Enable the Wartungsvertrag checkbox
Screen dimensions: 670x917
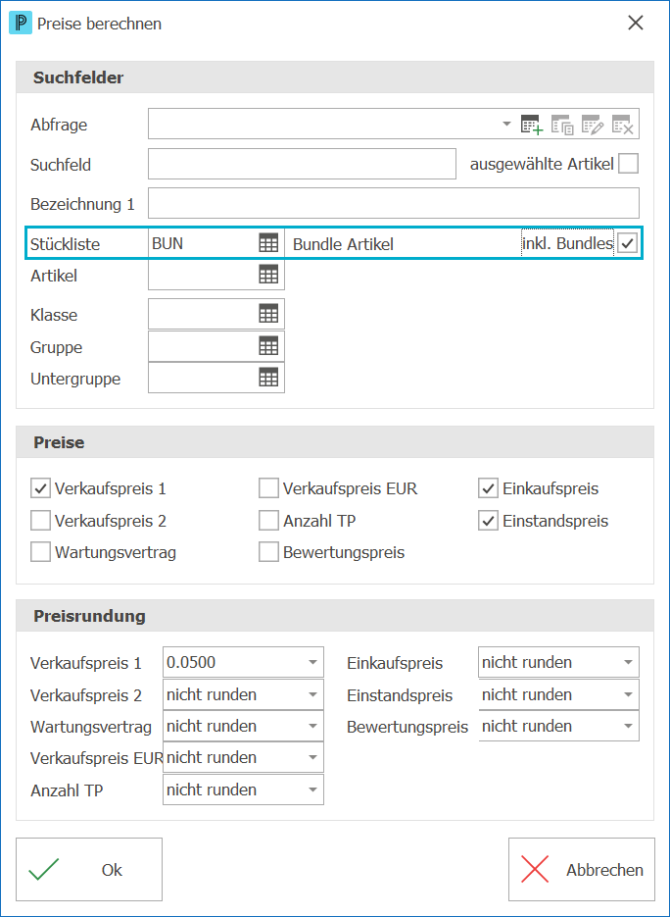coord(40,551)
